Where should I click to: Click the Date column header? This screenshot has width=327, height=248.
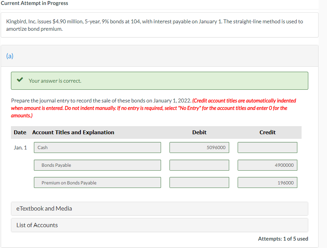click(20, 132)
